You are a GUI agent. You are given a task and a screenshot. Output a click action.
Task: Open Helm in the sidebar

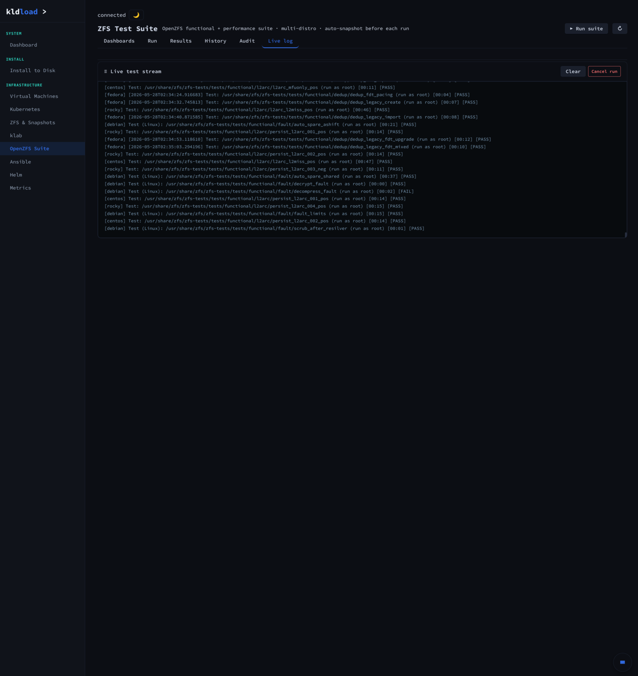(x=42, y=175)
